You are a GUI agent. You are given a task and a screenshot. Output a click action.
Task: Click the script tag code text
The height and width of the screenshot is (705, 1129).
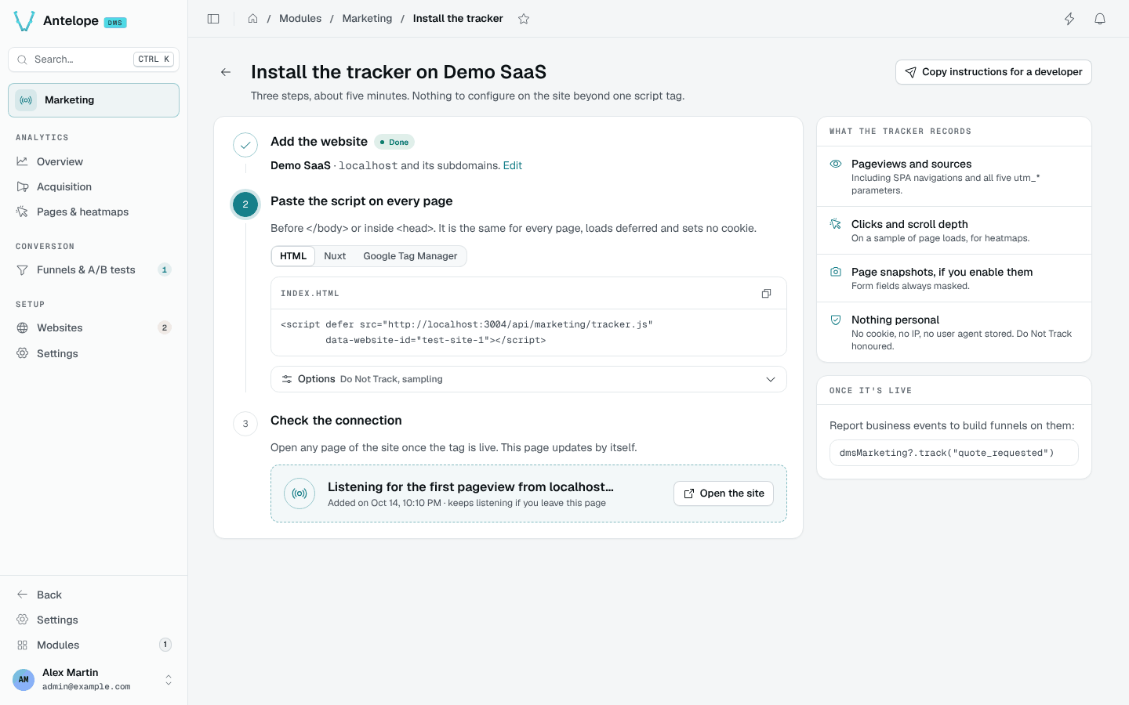click(x=466, y=332)
